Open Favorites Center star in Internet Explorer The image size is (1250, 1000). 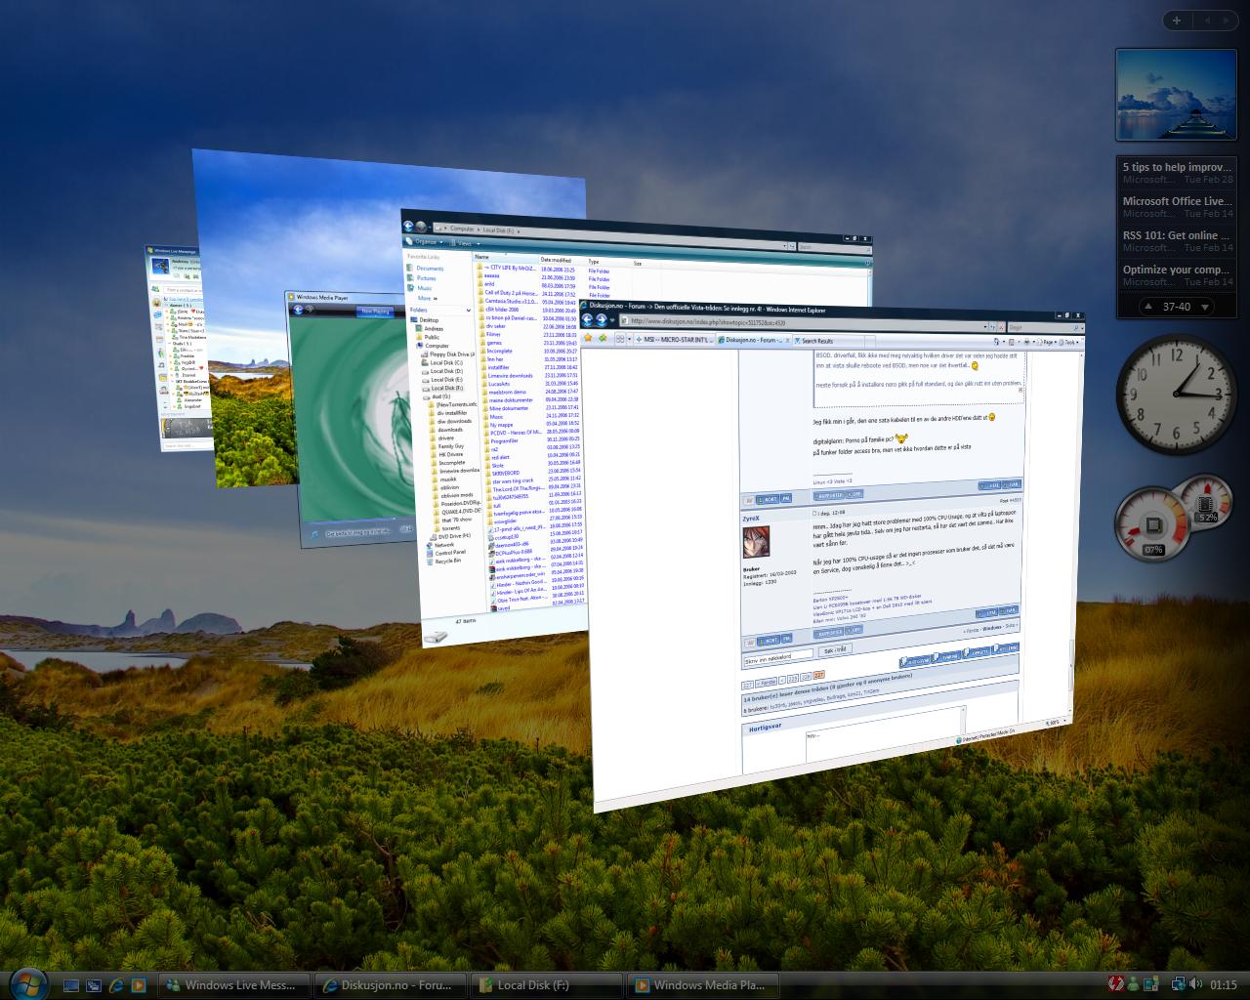click(x=588, y=338)
